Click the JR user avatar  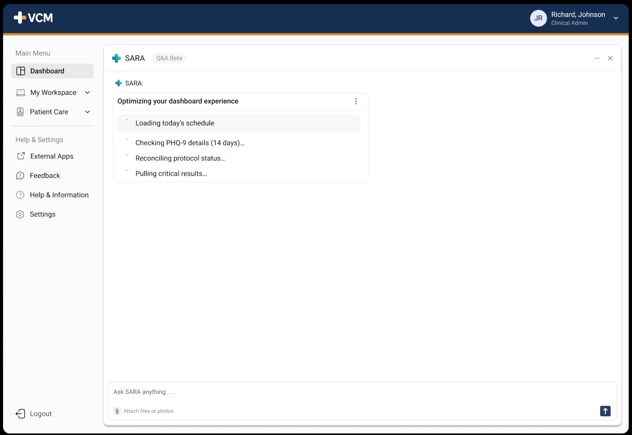(x=538, y=18)
